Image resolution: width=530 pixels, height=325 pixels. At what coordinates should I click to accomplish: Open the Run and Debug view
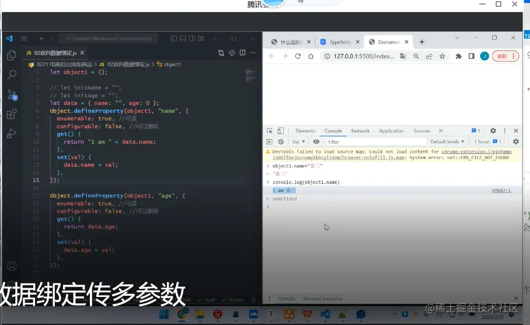tap(12, 134)
